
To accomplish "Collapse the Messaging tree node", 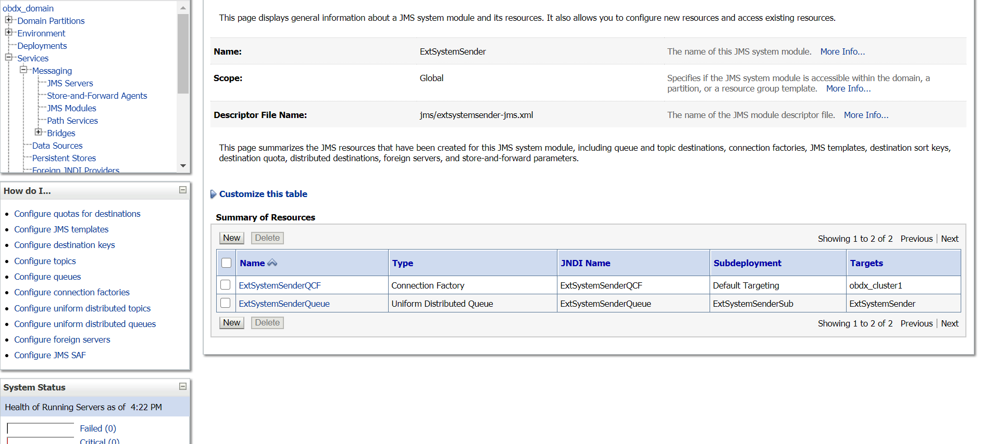I will tap(23, 70).
